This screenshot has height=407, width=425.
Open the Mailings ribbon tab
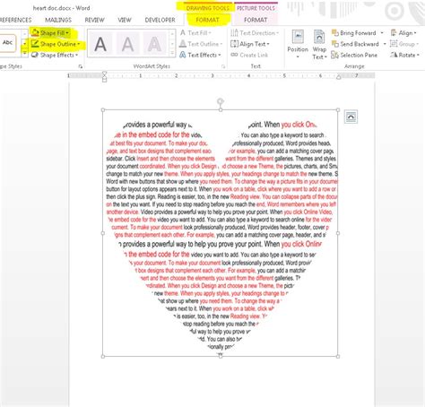pos(58,20)
